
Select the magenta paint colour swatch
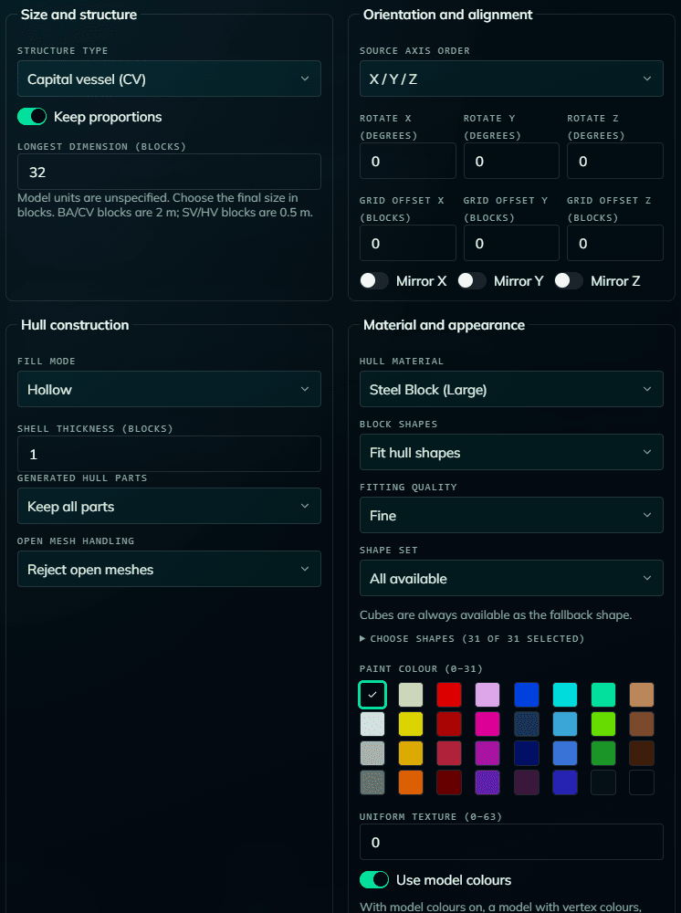pyautogui.click(x=487, y=724)
